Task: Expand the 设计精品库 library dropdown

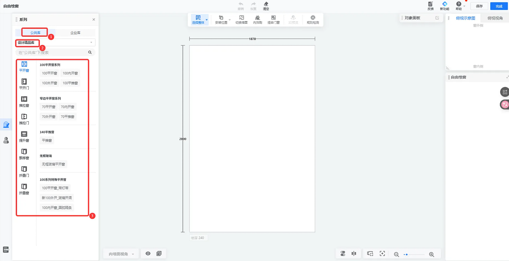Action: pyautogui.click(x=91, y=42)
